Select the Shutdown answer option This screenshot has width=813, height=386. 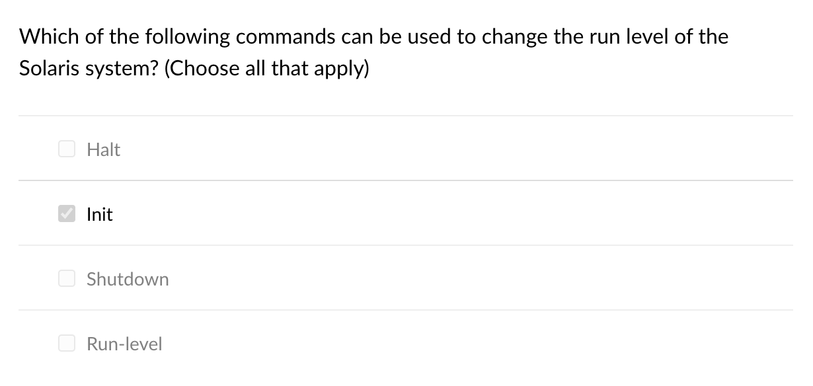pos(128,279)
